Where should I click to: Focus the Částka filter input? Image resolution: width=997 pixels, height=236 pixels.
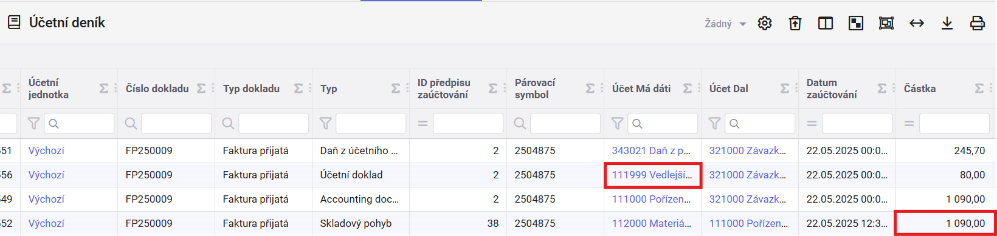[x=954, y=124]
